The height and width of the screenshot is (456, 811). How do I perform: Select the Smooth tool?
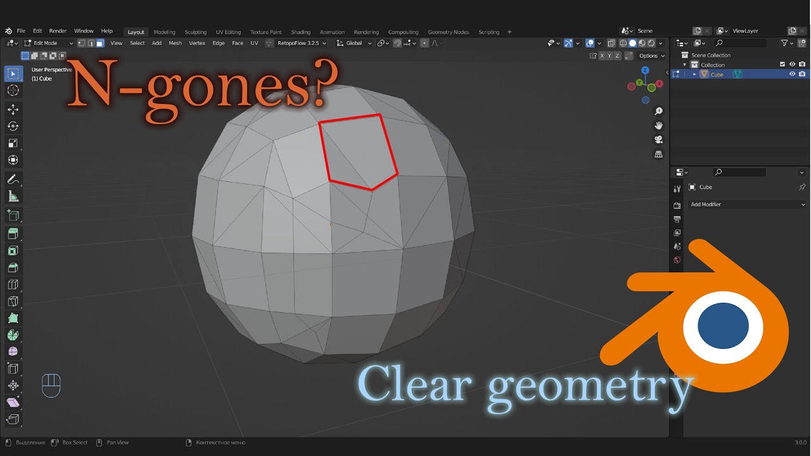pyautogui.click(x=13, y=351)
